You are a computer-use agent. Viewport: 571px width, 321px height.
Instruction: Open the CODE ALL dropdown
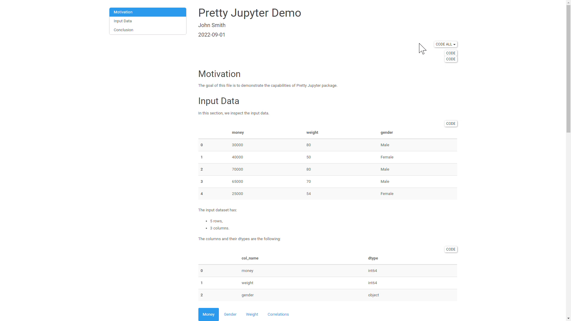coord(445,44)
